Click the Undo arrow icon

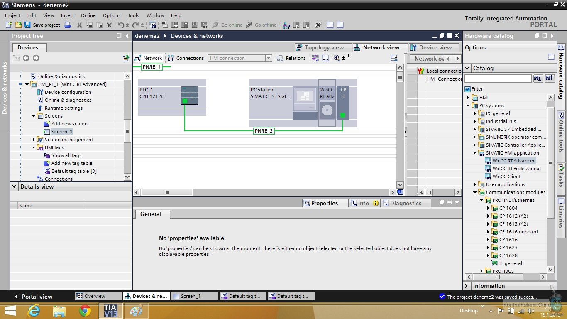click(x=121, y=25)
